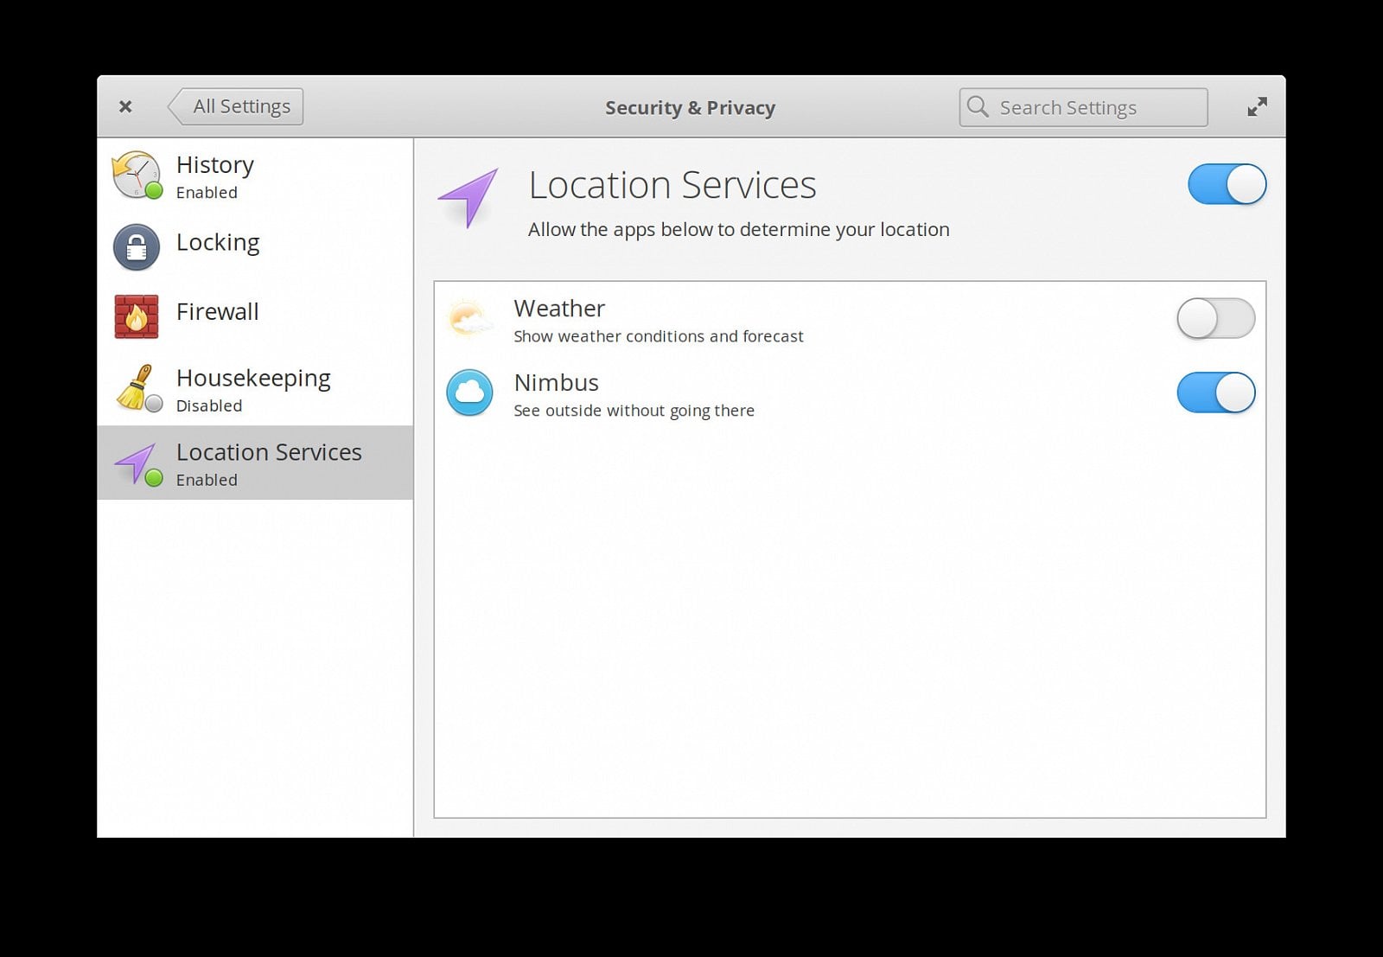Click the fullscreen expand arrows icon
1383x957 pixels.
tap(1256, 105)
